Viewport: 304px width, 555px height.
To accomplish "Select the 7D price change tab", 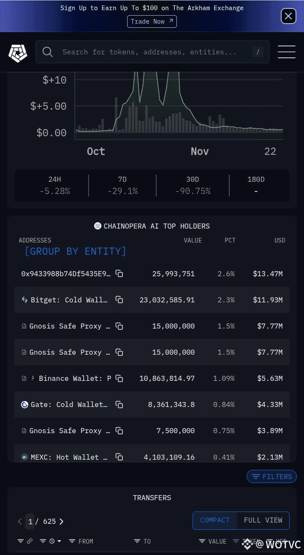I will pyautogui.click(x=122, y=185).
